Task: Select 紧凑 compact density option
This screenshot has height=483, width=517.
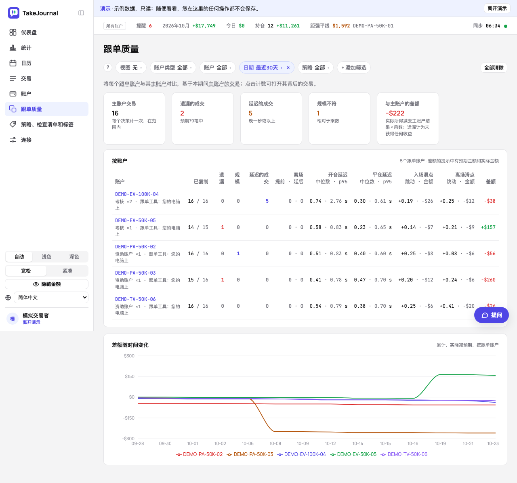Action: pyautogui.click(x=67, y=271)
